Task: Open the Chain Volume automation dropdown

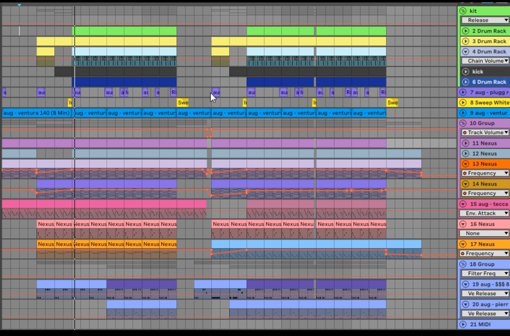Action: pos(485,61)
